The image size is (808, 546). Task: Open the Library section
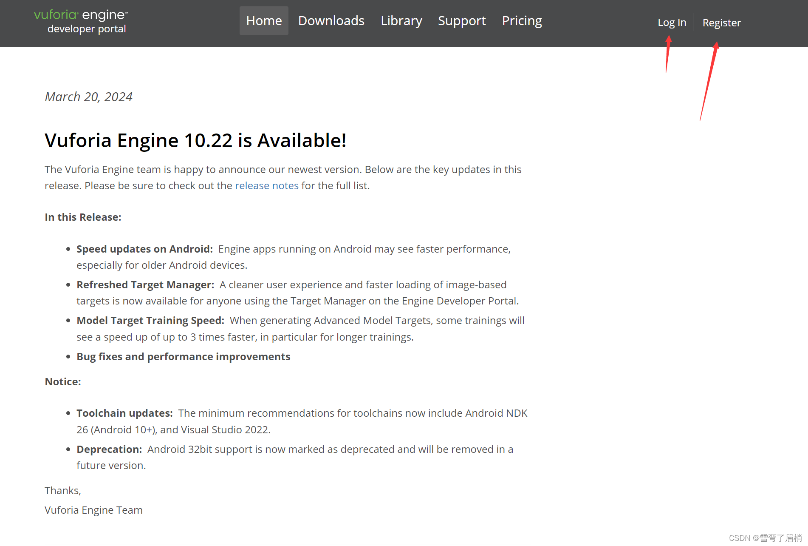(x=401, y=20)
